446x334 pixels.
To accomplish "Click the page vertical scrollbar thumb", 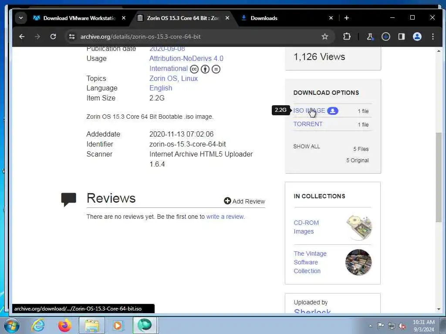I will pos(439,177).
